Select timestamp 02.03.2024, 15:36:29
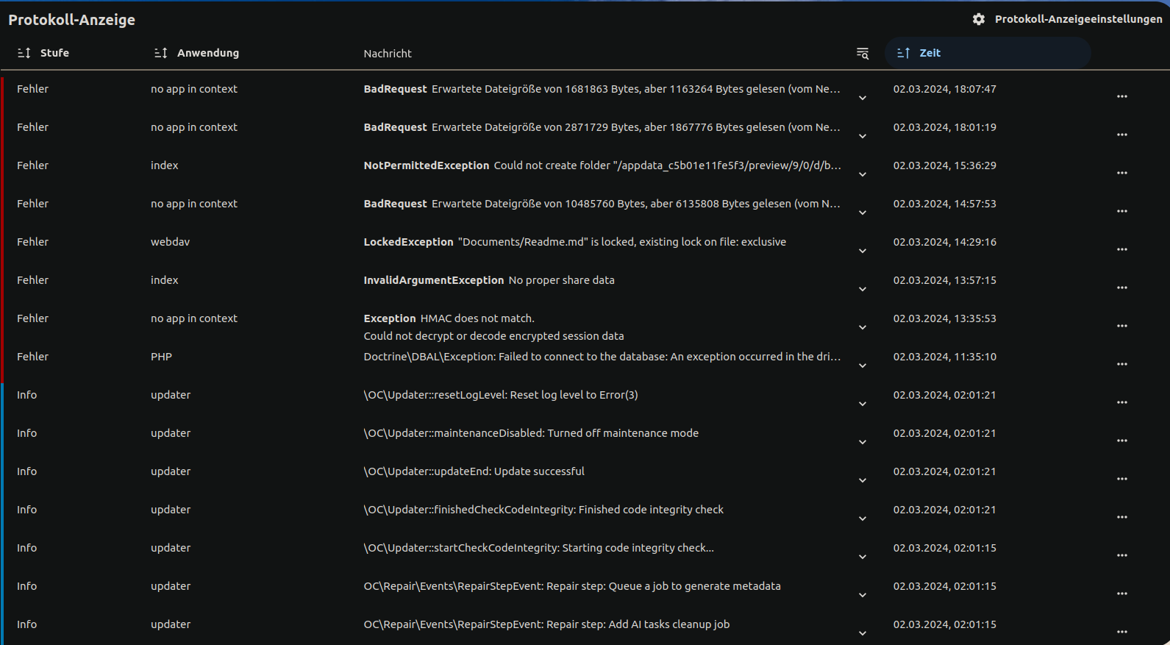The image size is (1170, 645). [945, 165]
